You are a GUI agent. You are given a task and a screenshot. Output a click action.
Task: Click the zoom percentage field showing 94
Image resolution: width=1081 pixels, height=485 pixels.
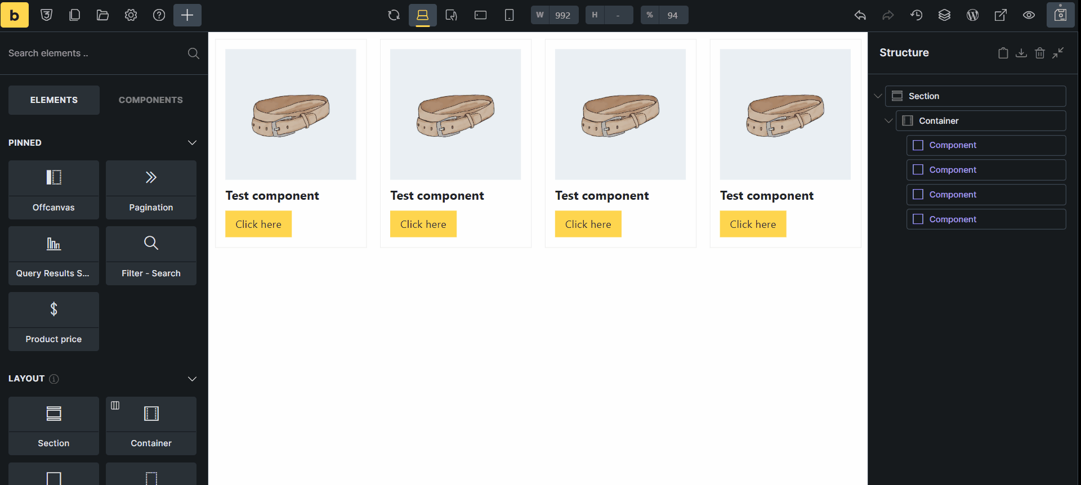[664, 15]
